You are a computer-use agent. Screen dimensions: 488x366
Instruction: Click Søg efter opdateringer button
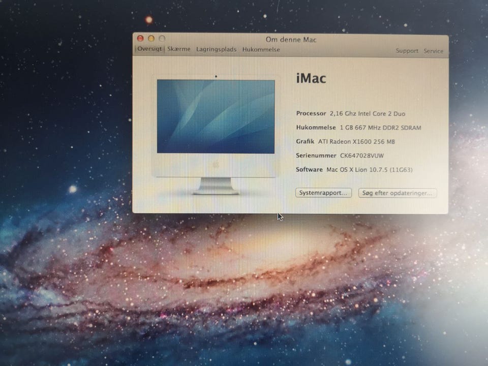[x=397, y=193]
